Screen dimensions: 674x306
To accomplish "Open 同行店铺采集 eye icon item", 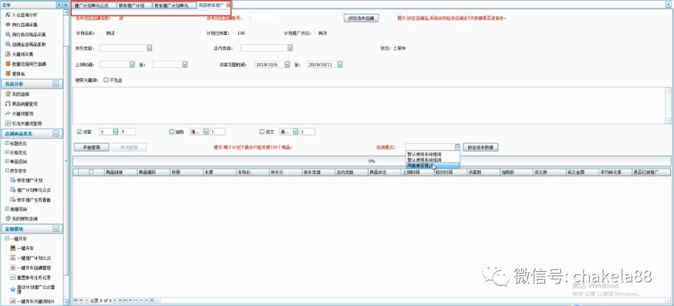I will [24, 24].
